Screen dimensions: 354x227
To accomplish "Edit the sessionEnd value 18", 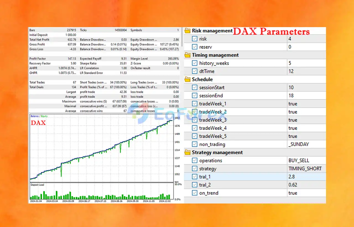I will point(306,96).
